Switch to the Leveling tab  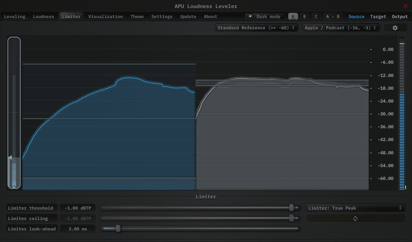point(14,16)
